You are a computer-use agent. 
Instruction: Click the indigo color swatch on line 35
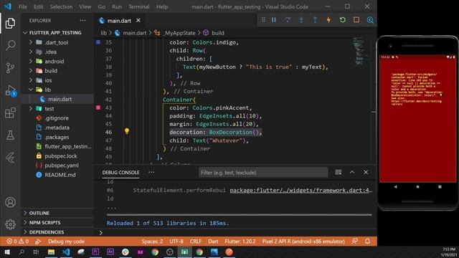click(x=98, y=42)
